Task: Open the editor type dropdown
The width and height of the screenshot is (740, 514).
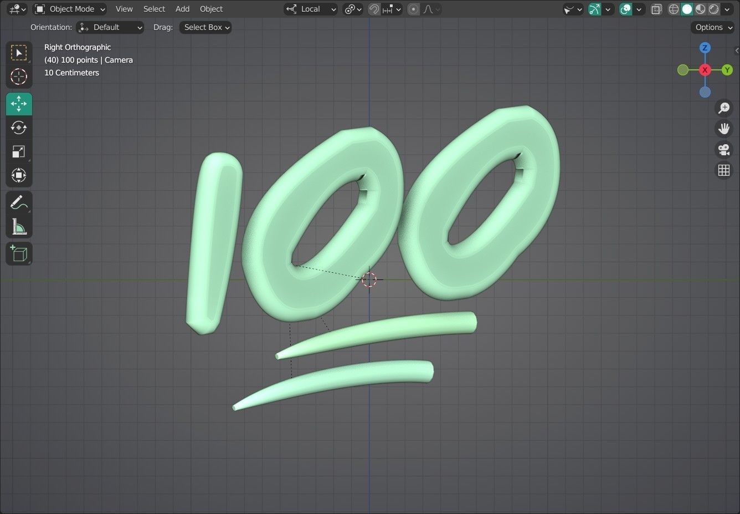Action: pos(18,9)
